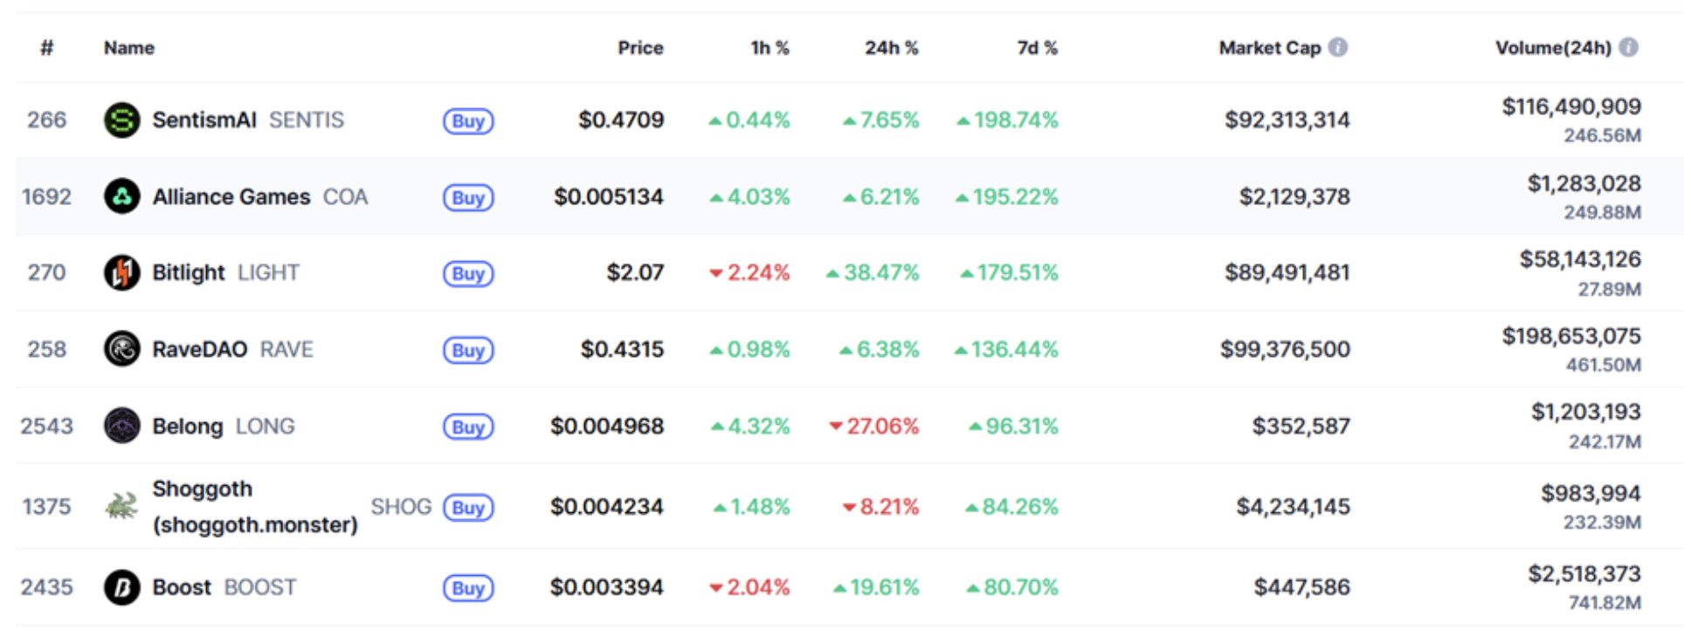Click the Alliance Games coin logo
This screenshot has height=644, width=1684.
121,196
